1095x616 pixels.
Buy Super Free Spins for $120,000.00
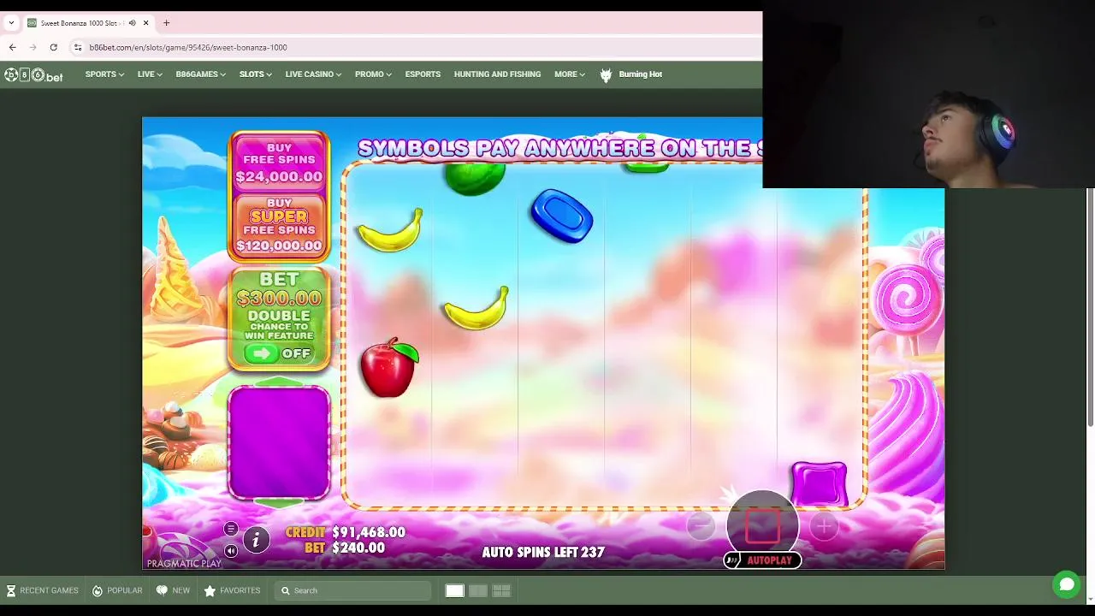(279, 225)
